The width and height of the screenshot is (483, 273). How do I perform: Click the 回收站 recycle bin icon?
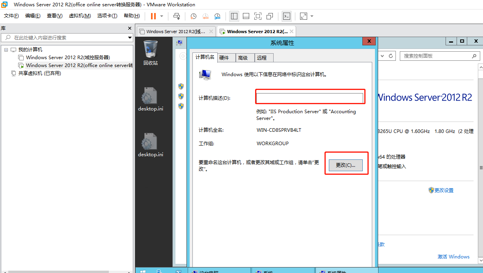click(151, 53)
